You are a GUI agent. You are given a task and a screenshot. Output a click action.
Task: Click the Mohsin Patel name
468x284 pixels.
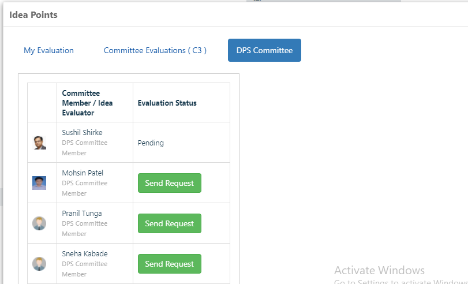coord(83,173)
